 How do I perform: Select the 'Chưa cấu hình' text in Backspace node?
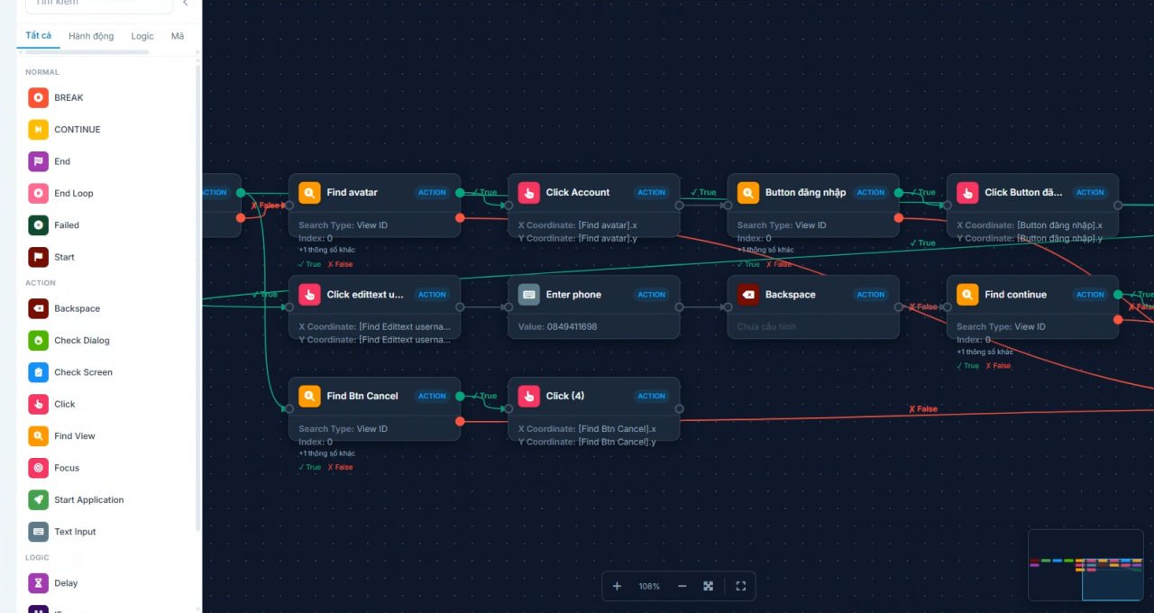pyautogui.click(x=765, y=326)
